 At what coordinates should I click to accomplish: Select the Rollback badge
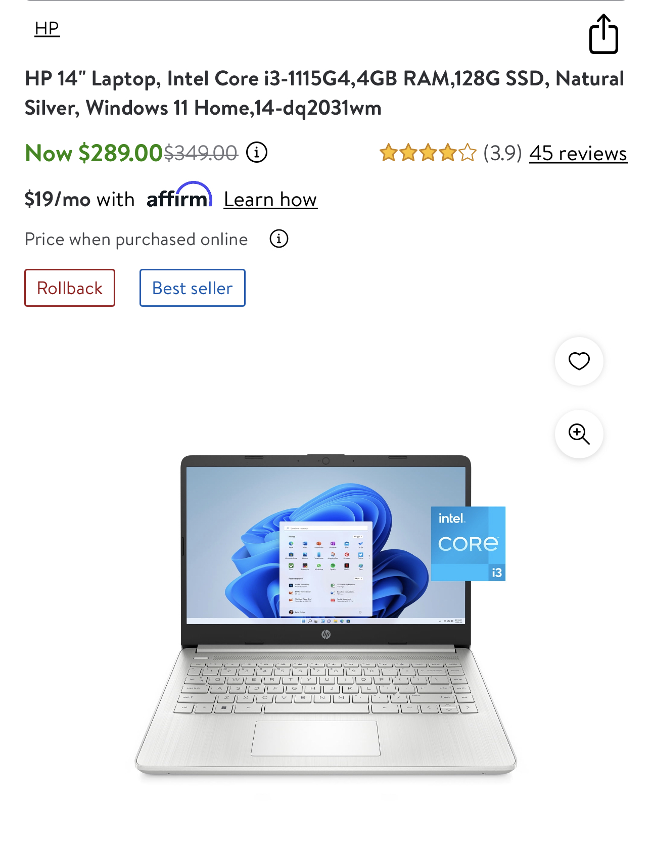[x=70, y=288]
